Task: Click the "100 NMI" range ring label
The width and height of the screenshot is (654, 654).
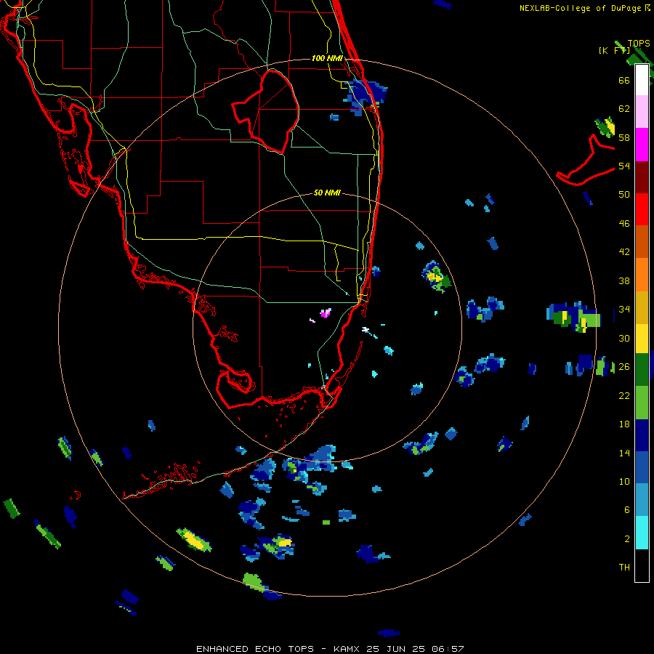Action: [x=327, y=58]
